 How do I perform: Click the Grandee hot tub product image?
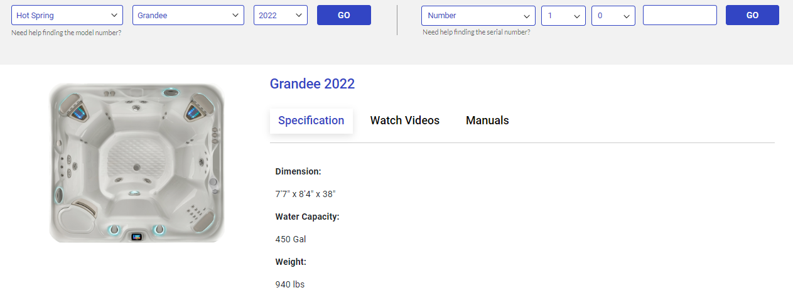137,163
